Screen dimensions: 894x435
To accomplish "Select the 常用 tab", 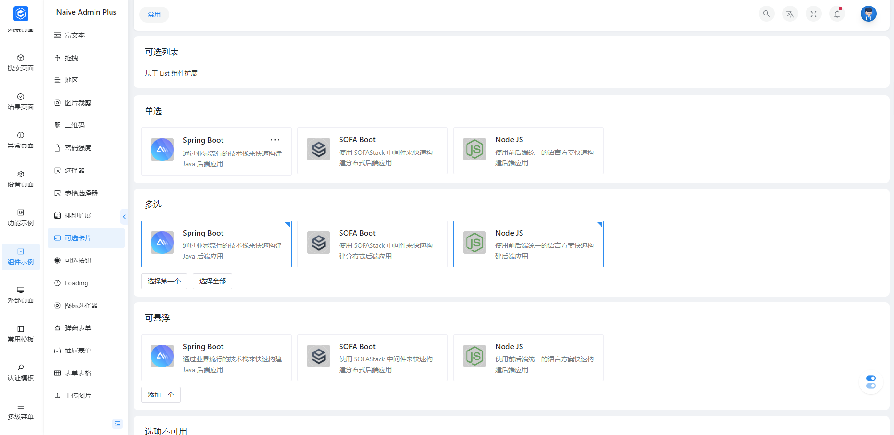I will pos(154,15).
